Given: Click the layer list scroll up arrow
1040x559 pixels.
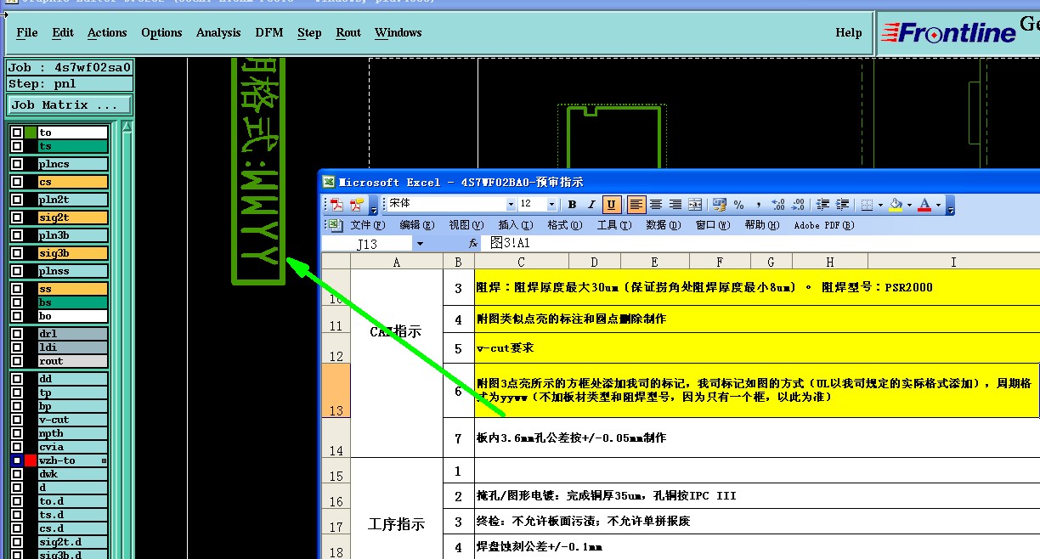Looking at the screenshot, I should (127, 127).
